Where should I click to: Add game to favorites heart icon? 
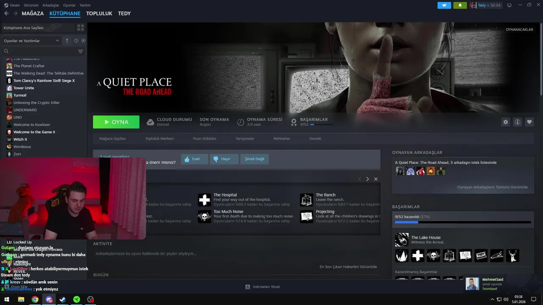pos(529,122)
